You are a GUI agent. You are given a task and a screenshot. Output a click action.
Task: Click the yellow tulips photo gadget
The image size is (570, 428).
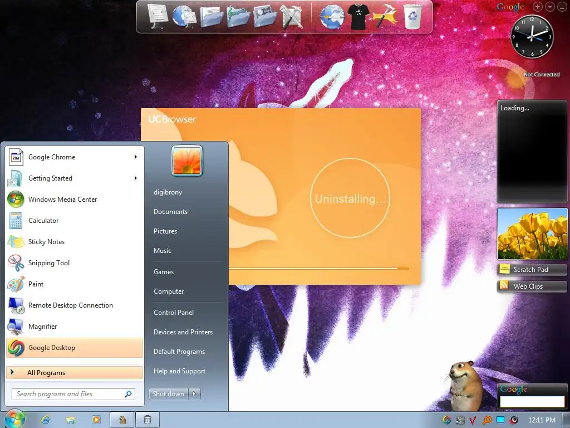[532, 234]
